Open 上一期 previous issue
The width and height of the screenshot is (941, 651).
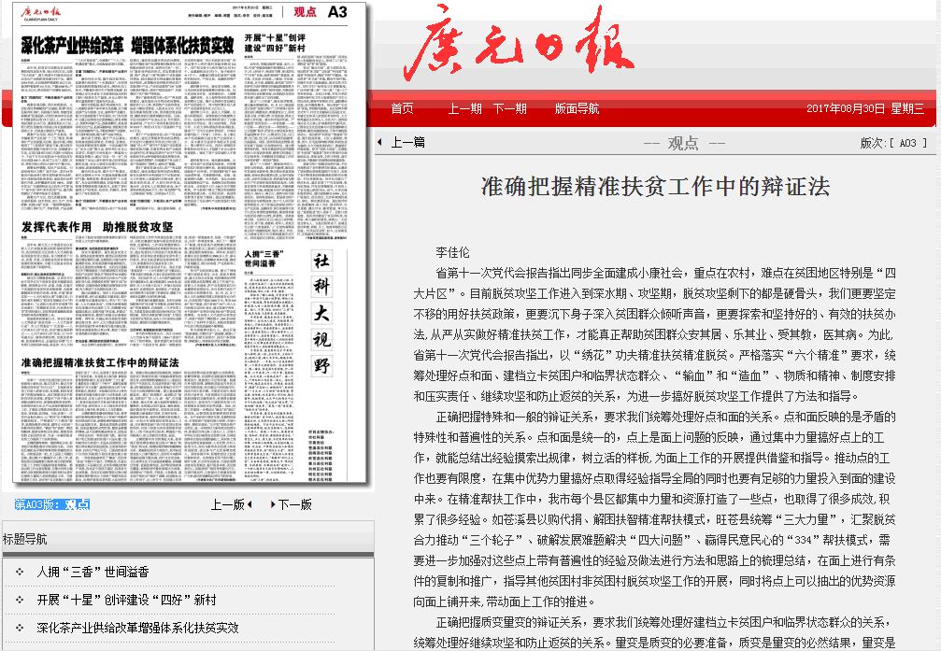point(465,108)
